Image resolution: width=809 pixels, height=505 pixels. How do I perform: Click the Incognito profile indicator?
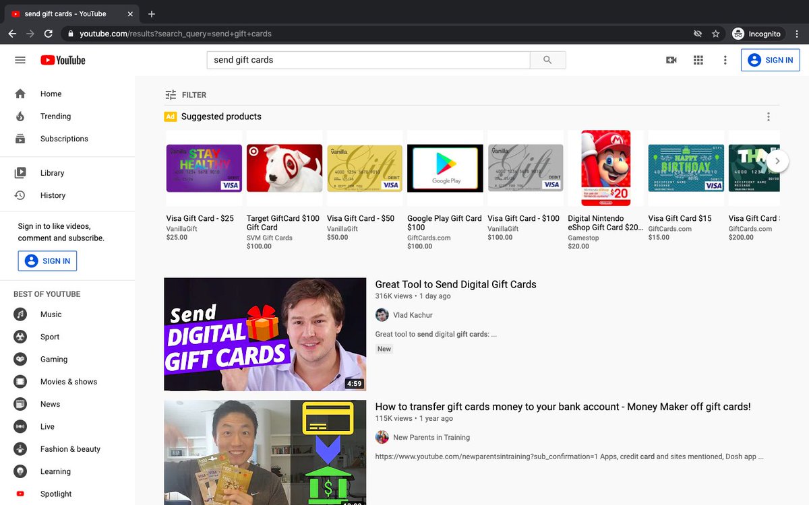coord(756,34)
